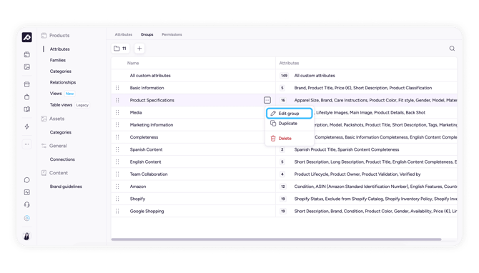Image resolution: width=479 pixels, height=273 pixels.
Task: Click the Assets section header
Action: click(53, 119)
